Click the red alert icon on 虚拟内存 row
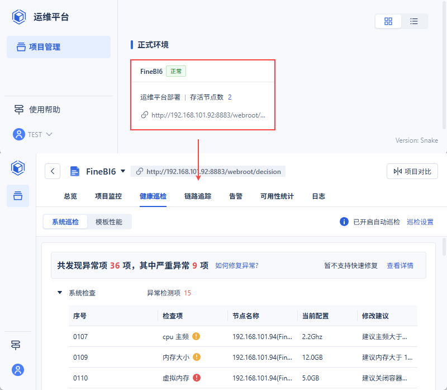The height and width of the screenshot is (390, 447). click(197, 378)
